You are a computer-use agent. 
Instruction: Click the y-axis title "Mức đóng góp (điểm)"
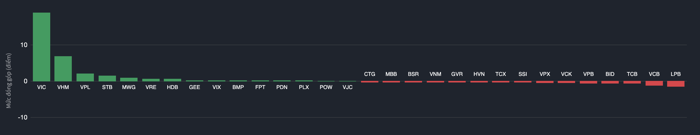coord(9,81)
